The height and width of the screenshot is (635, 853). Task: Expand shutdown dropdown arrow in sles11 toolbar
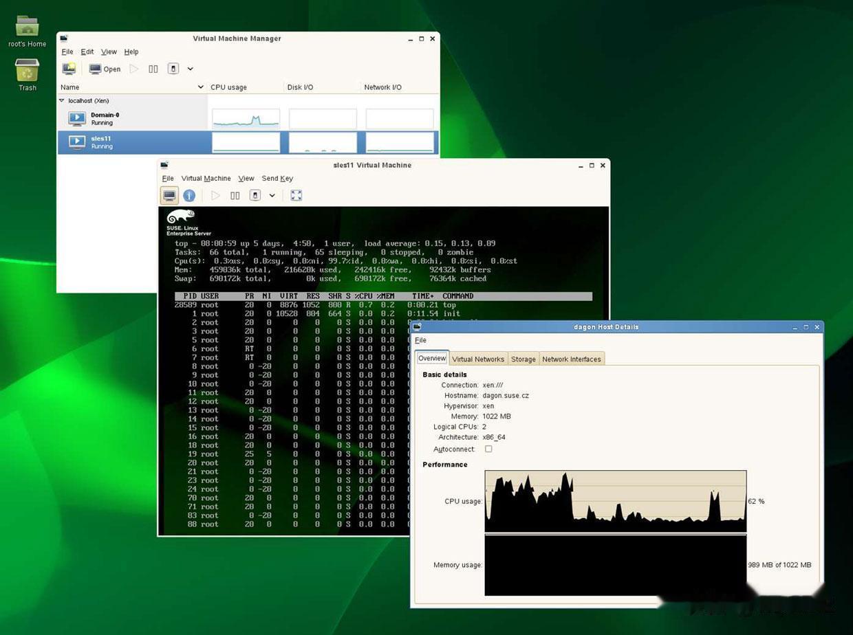(x=272, y=195)
